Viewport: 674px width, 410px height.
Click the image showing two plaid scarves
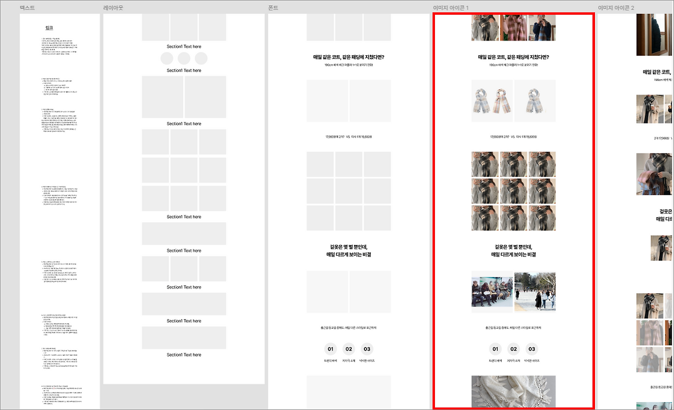tap(492, 101)
